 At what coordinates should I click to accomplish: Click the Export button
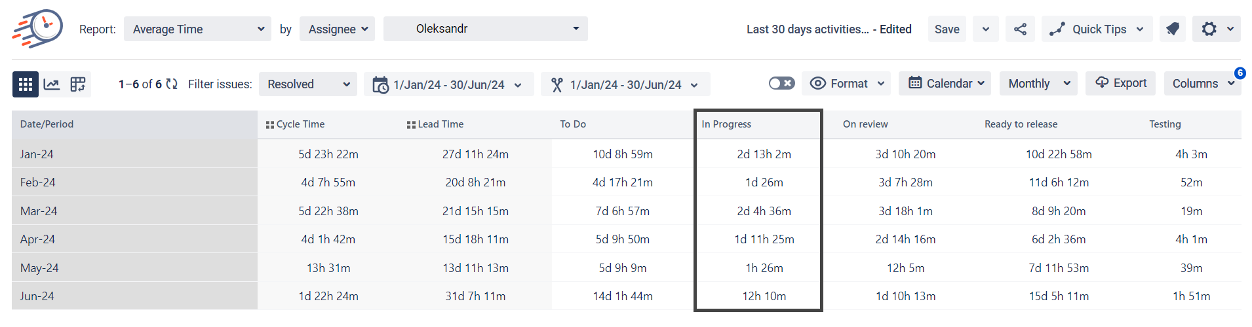coord(1120,83)
